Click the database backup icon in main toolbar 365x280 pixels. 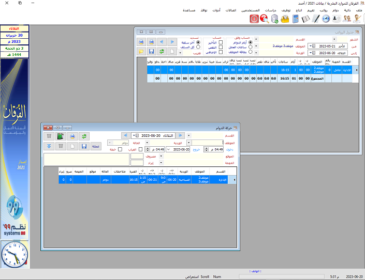pos(274,19)
